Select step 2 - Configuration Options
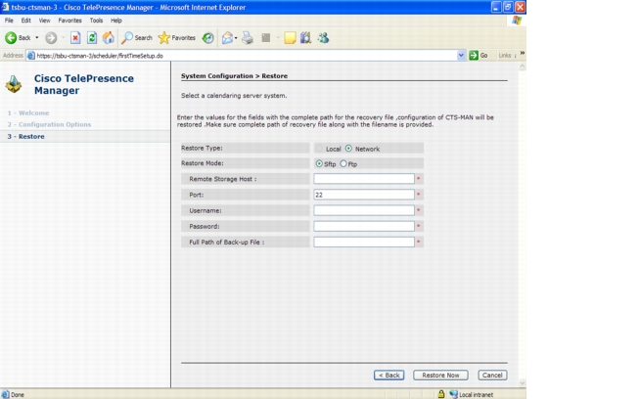 [x=49, y=124]
